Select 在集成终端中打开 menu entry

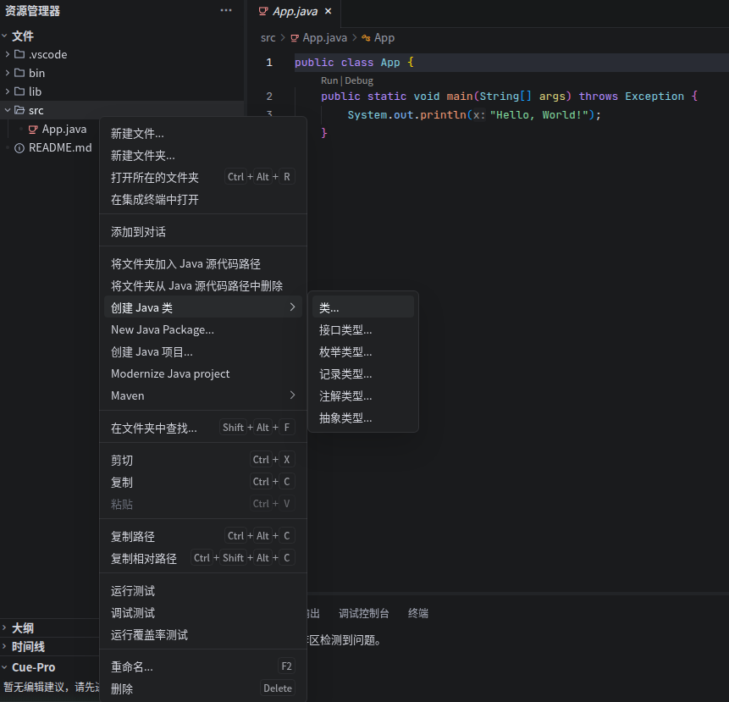[x=203, y=200]
